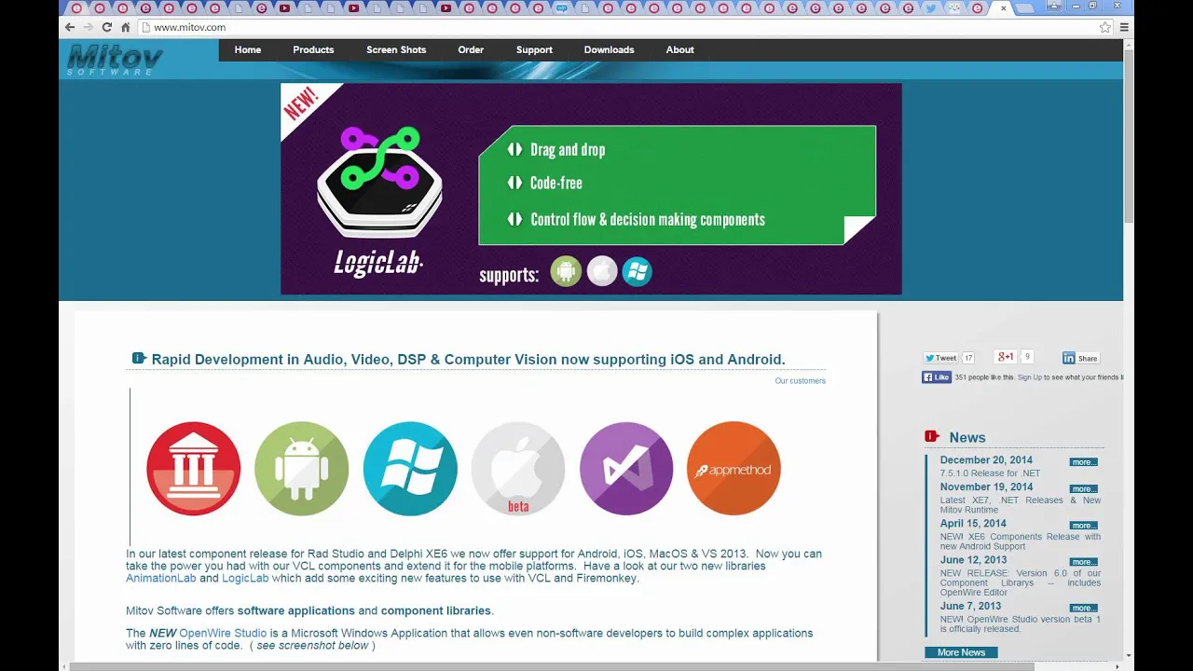Click 'more...' for December 20, 2014 news
This screenshot has height=671, width=1193.
[1083, 462]
